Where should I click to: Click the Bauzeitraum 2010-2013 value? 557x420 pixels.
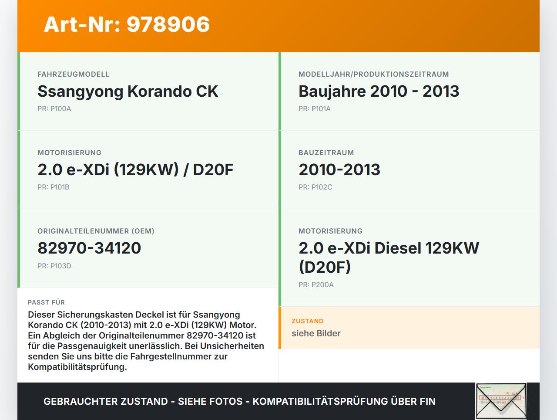(x=339, y=170)
